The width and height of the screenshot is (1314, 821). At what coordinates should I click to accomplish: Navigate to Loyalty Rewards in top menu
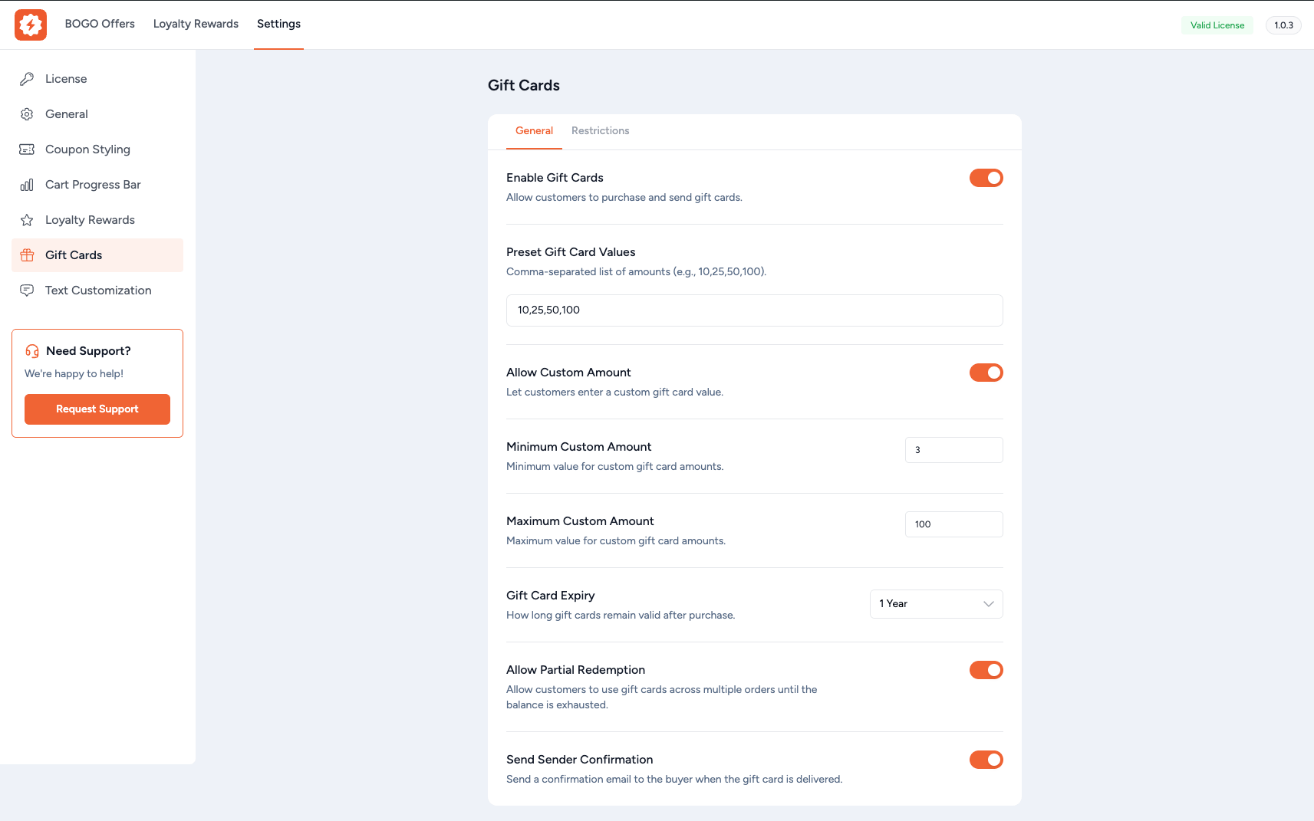coord(196,24)
